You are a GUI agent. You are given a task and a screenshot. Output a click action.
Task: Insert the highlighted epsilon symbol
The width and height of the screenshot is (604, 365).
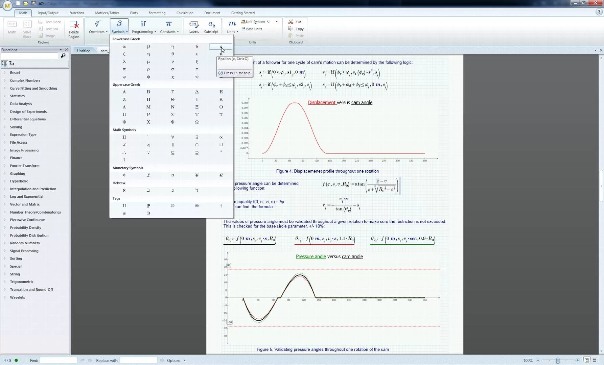click(x=221, y=47)
